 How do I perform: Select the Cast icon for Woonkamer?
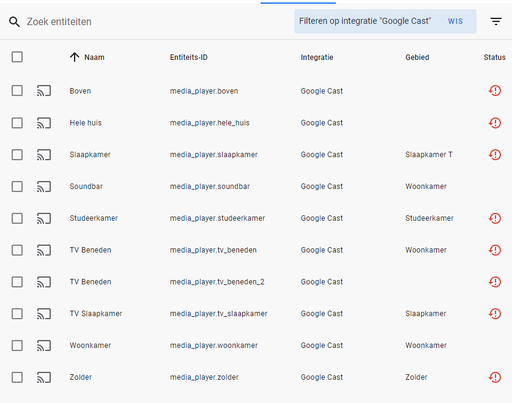[43, 346]
